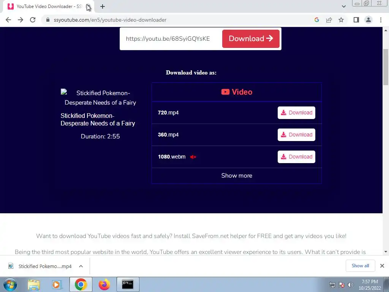Click the YouTube link input field
The height and width of the screenshot is (292, 389).
[171, 39]
